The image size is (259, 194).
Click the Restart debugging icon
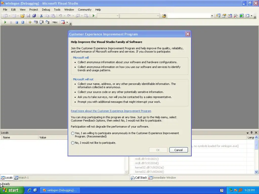pyautogui.click(x=23, y=22)
